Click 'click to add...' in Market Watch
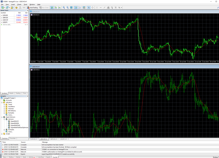219x158 pixels. point(7,25)
